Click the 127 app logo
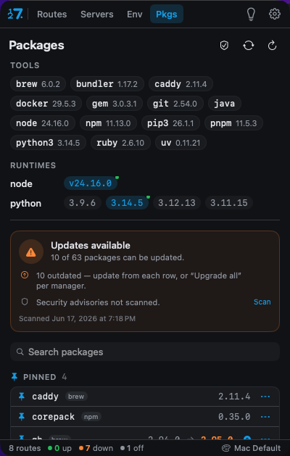290x456 pixels. click(x=14, y=14)
